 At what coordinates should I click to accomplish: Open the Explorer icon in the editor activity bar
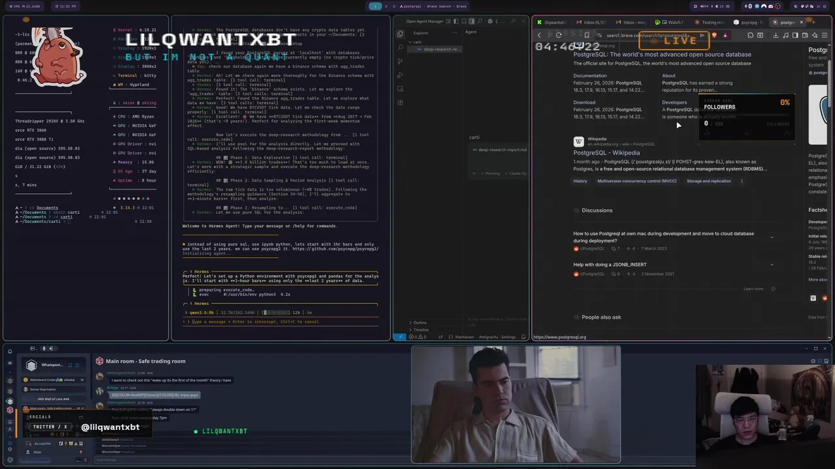point(400,34)
